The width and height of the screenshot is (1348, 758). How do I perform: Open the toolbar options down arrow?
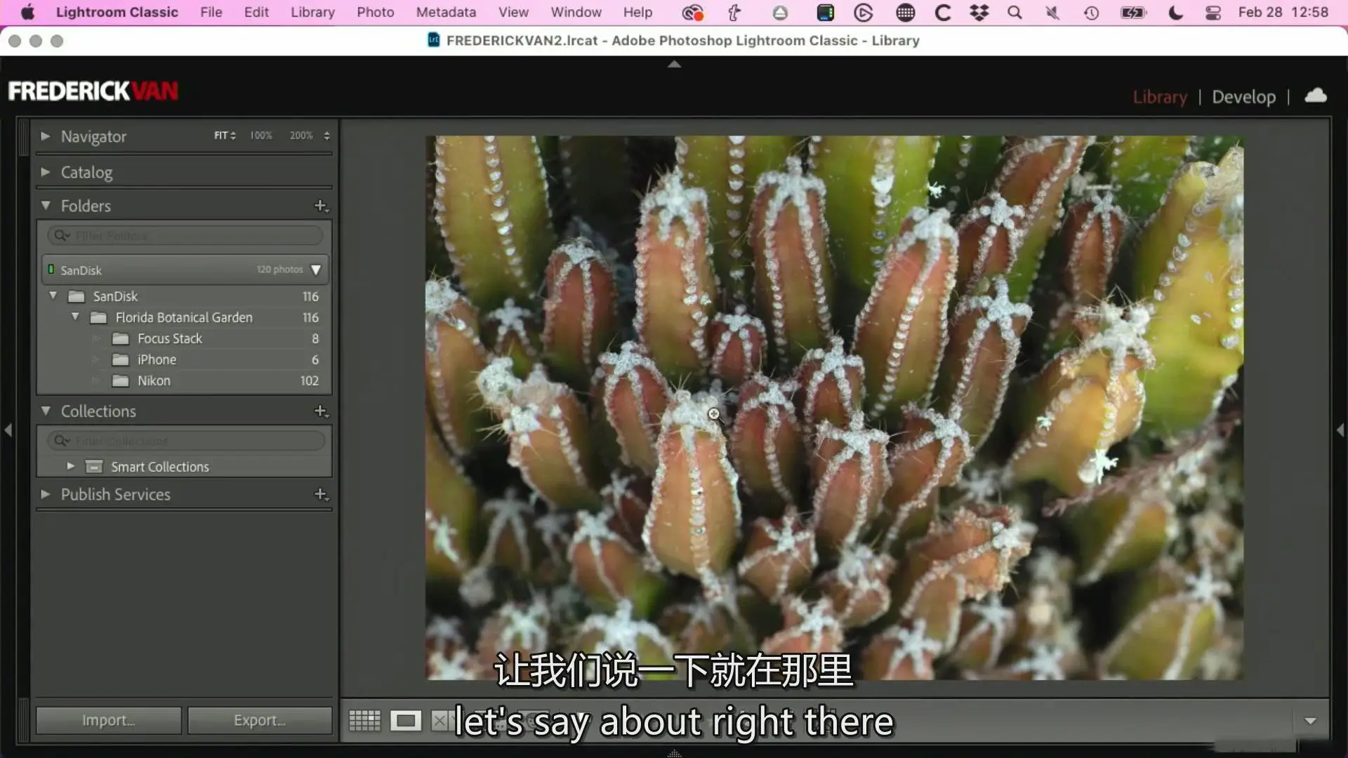(x=1310, y=721)
